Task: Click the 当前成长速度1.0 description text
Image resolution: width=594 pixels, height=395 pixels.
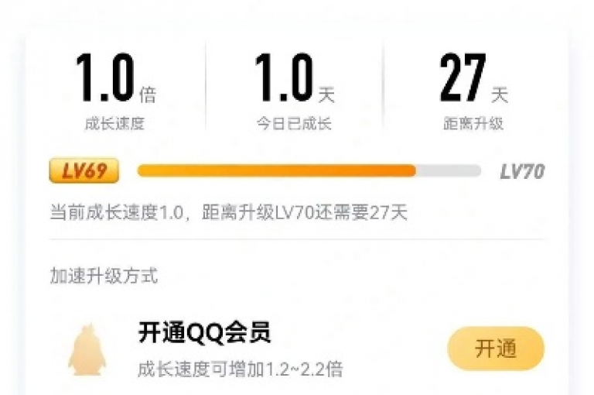Action: point(229,212)
